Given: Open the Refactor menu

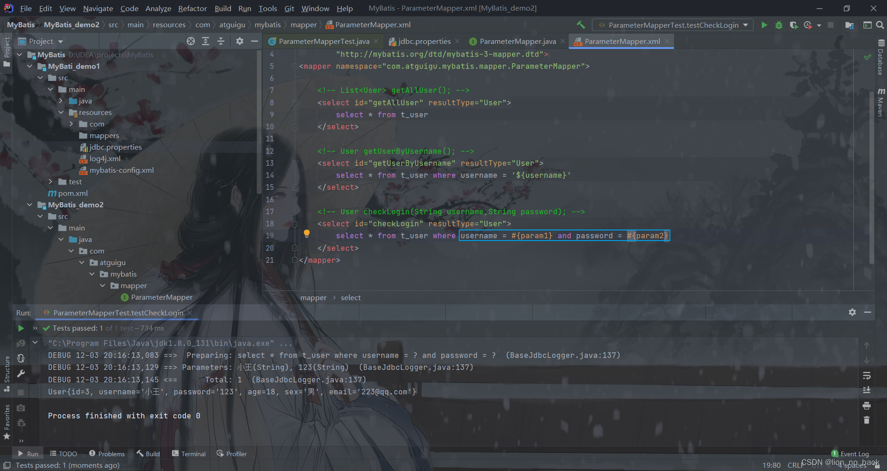Looking at the screenshot, I should pyautogui.click(x=192, y=8).
